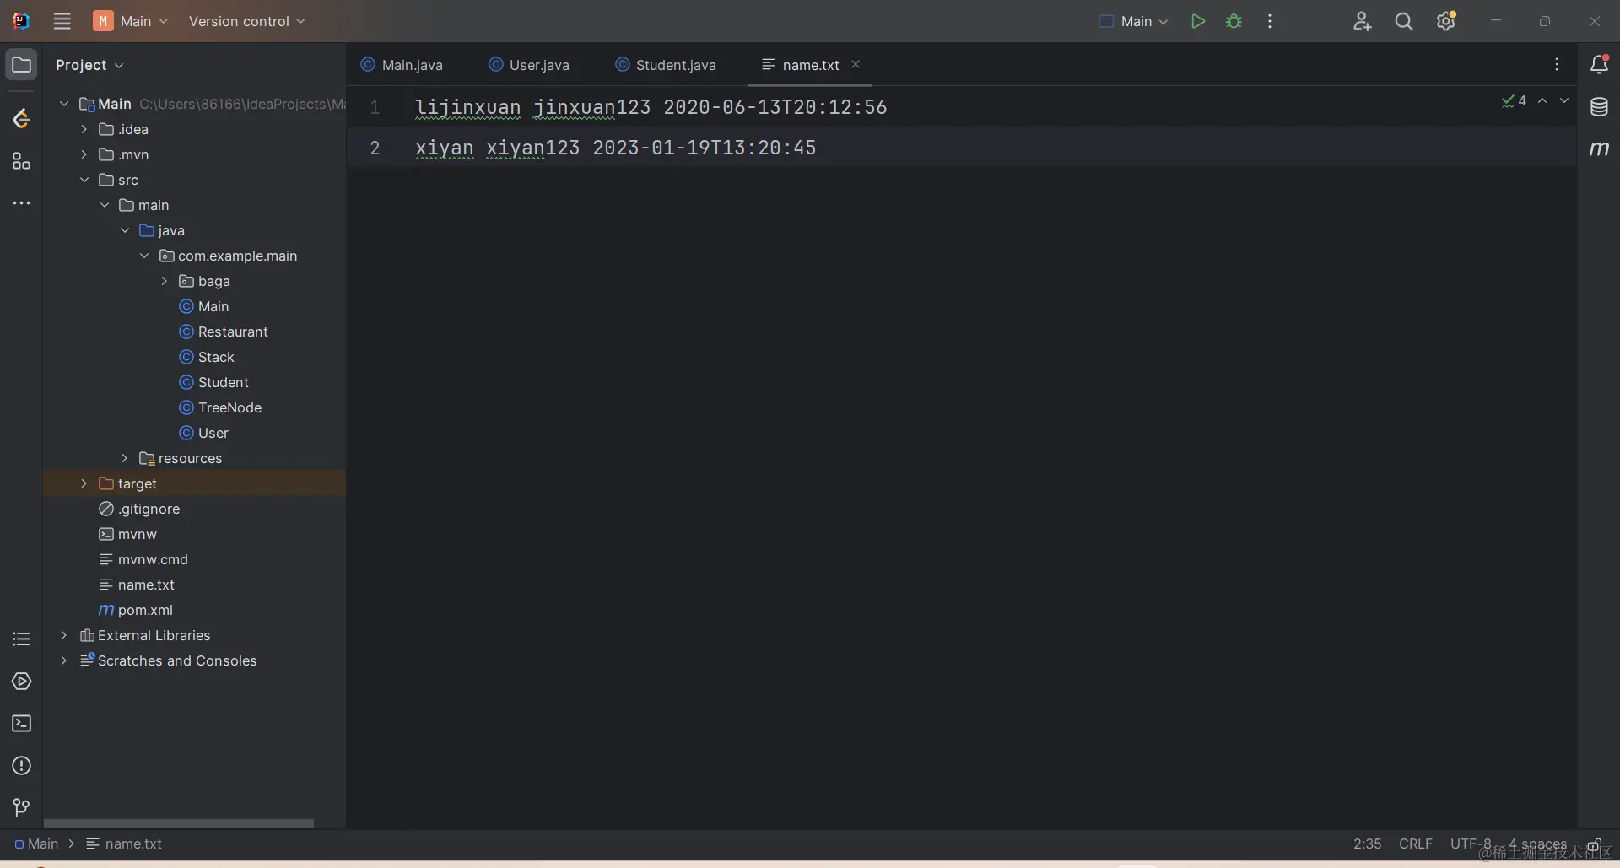Image resolution: width=1620 pixels, height=868 pixels.
Task: Run the Main configuration
Action: (1197, 21)
